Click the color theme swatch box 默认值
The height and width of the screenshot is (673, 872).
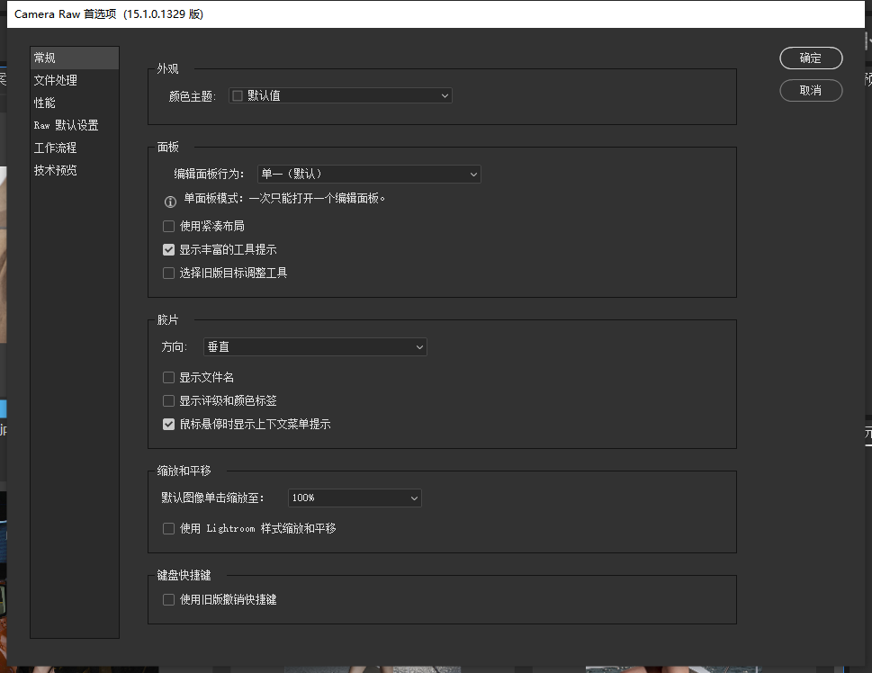[238, 95]
